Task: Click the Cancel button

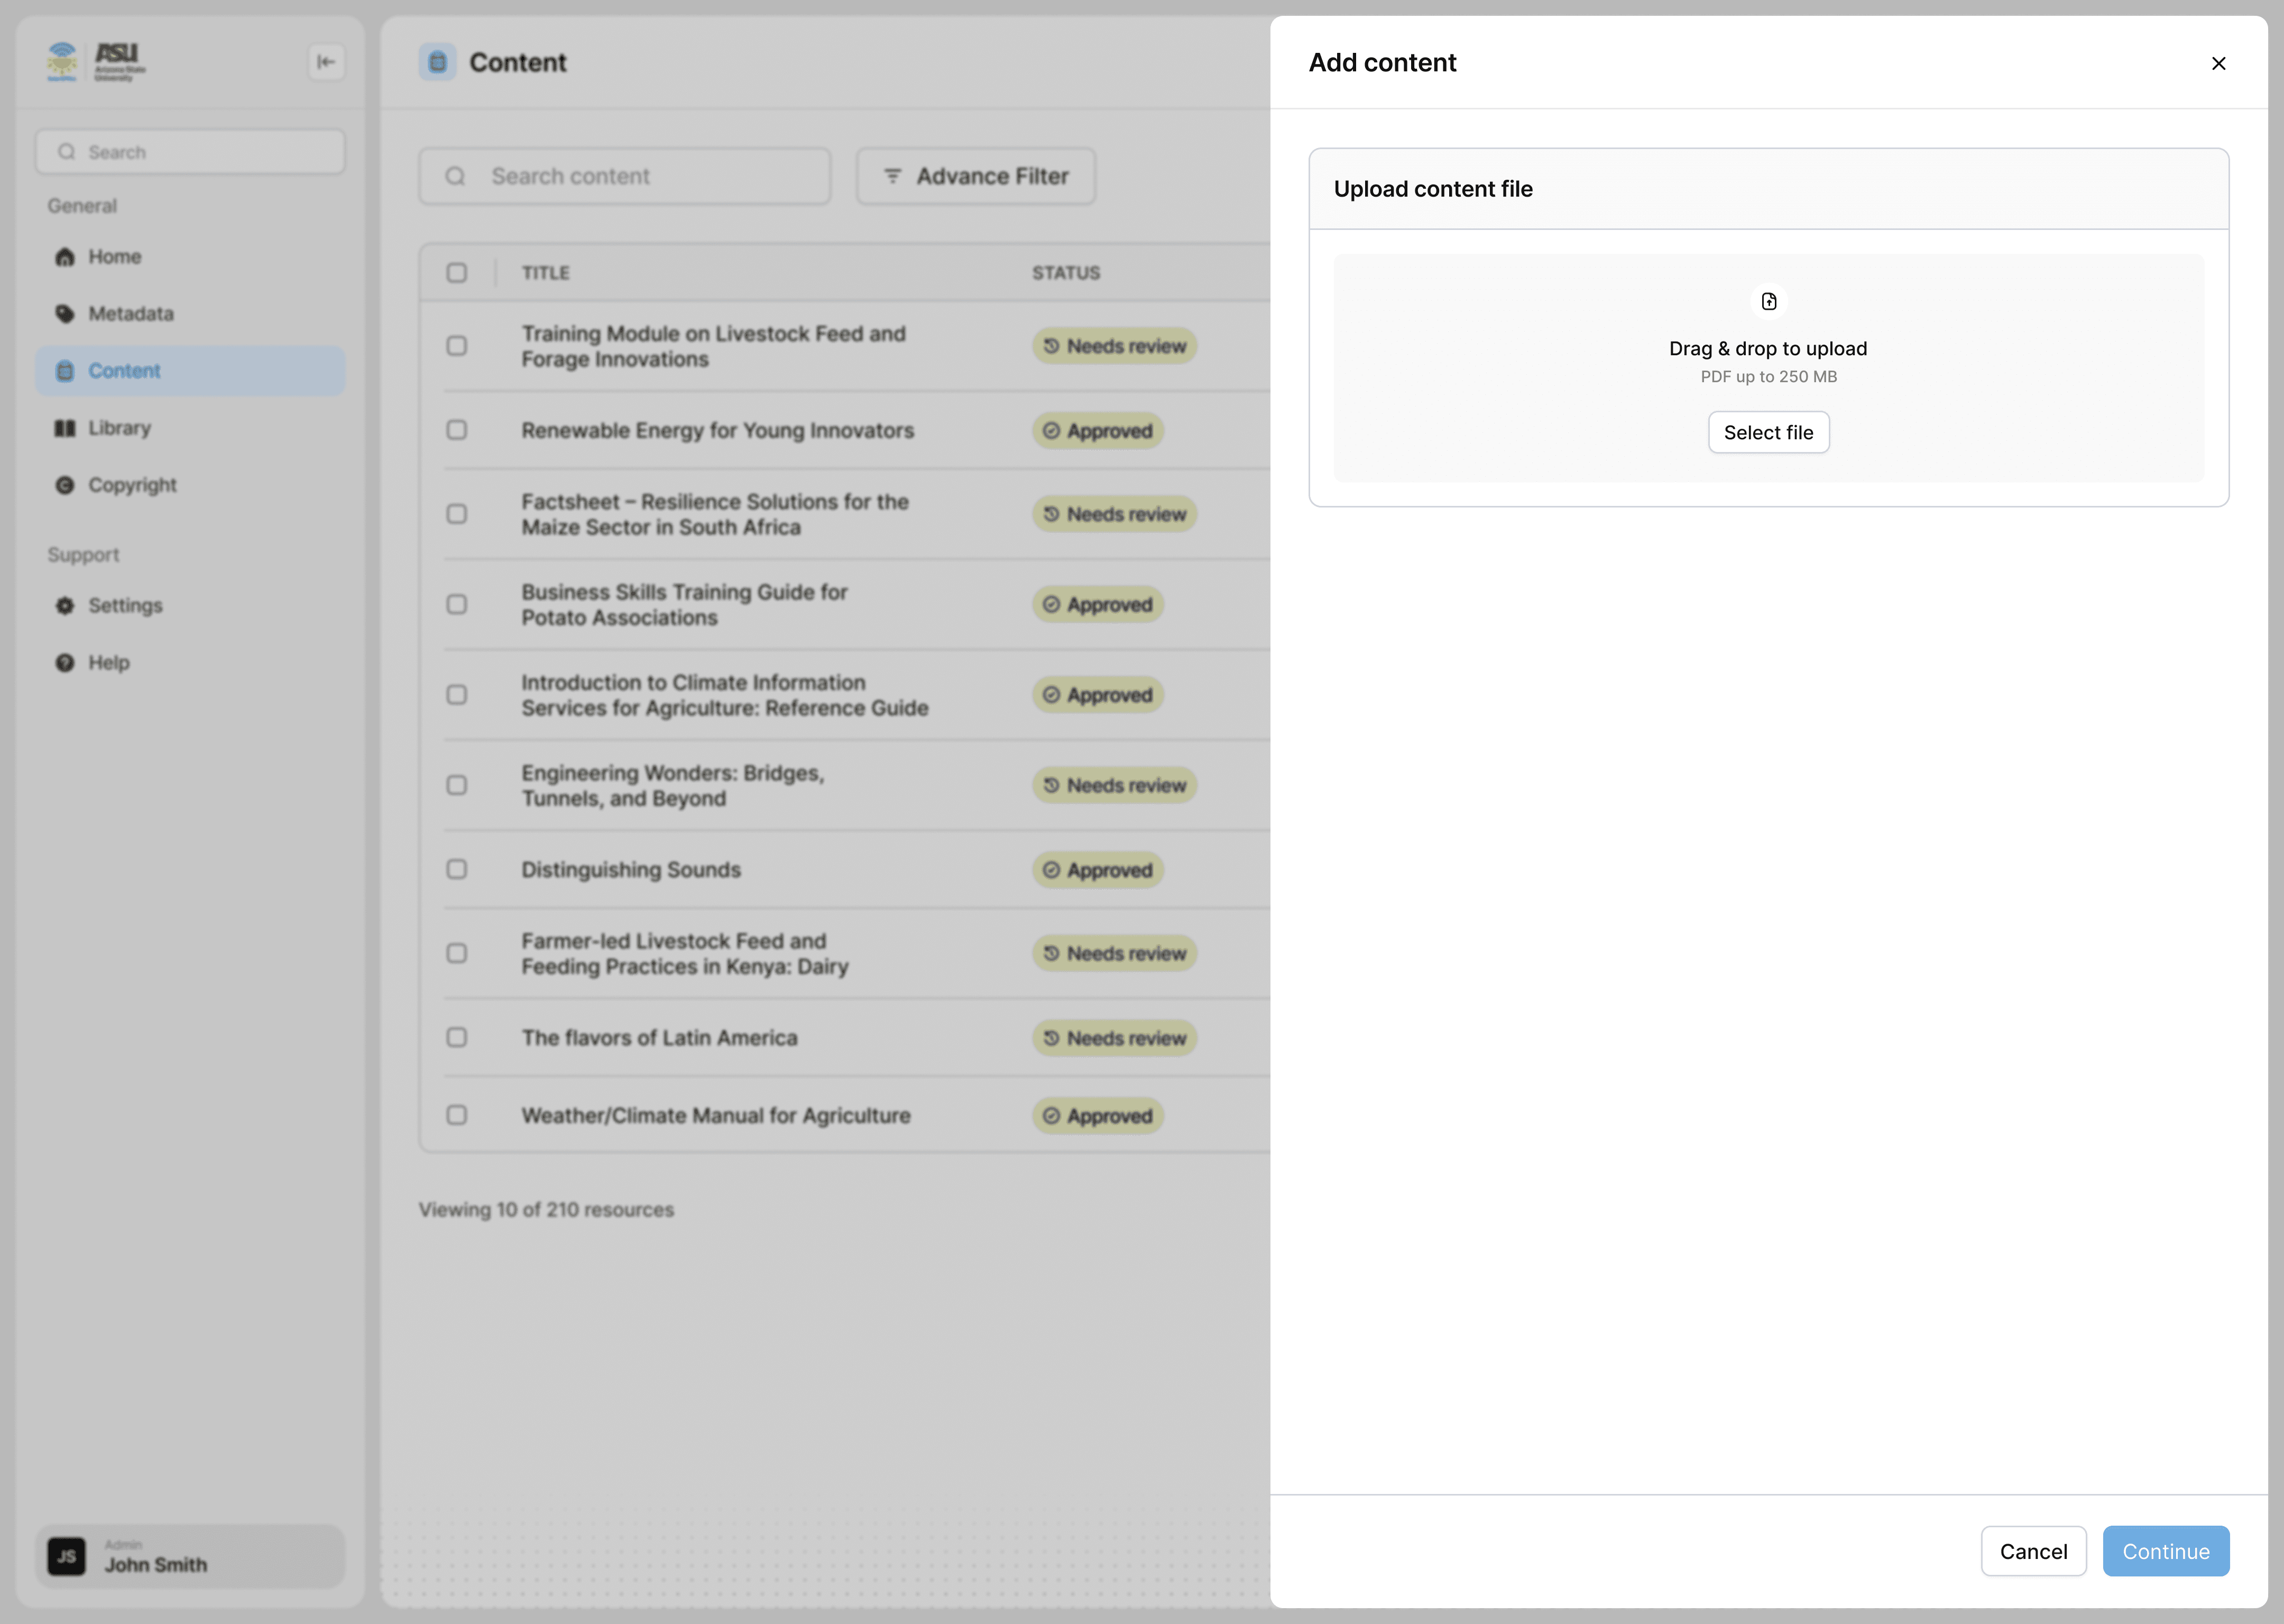Action: tap(2033, 1551)
